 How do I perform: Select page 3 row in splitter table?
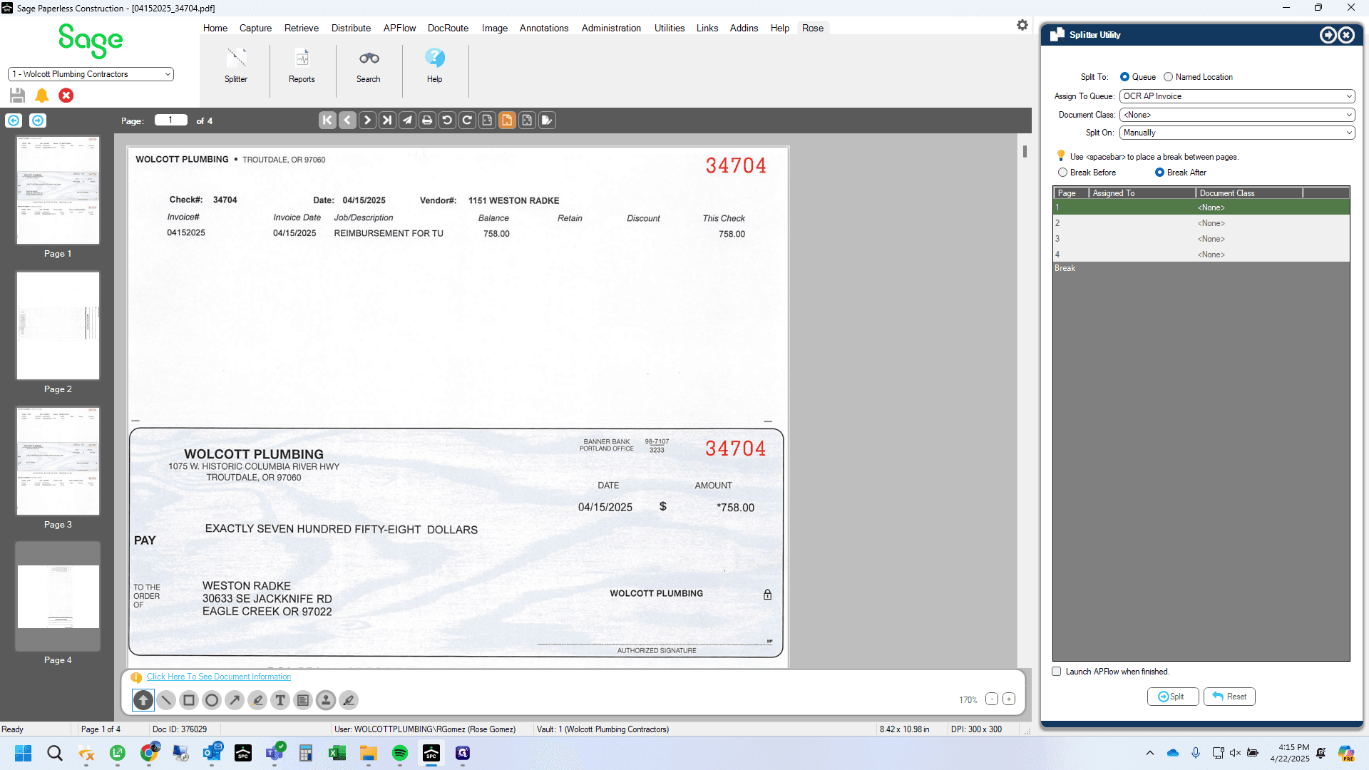click(1201, 239)
